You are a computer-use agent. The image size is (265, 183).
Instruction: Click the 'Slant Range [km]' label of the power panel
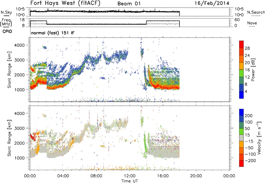click(x=9, y=70)
